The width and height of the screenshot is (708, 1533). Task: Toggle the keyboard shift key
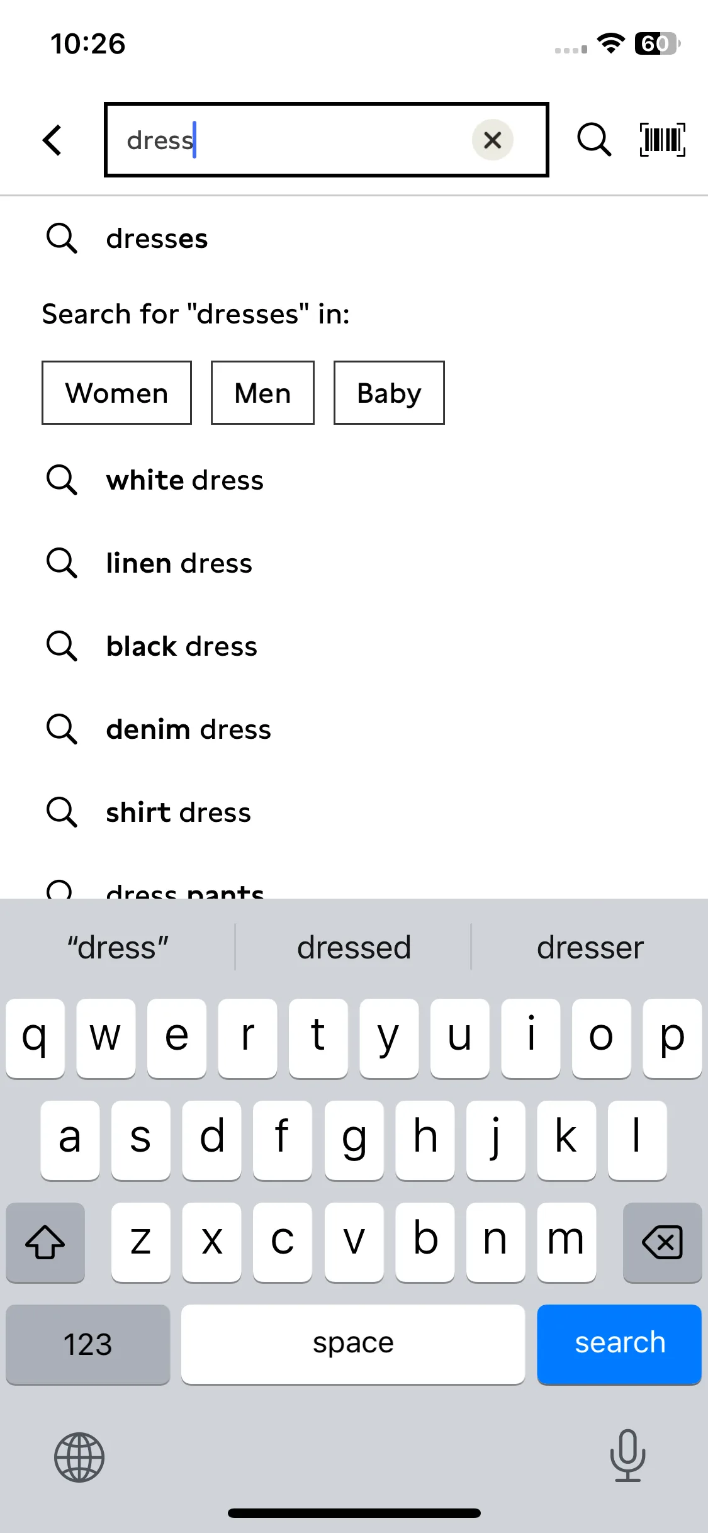tap(45, 1242)
